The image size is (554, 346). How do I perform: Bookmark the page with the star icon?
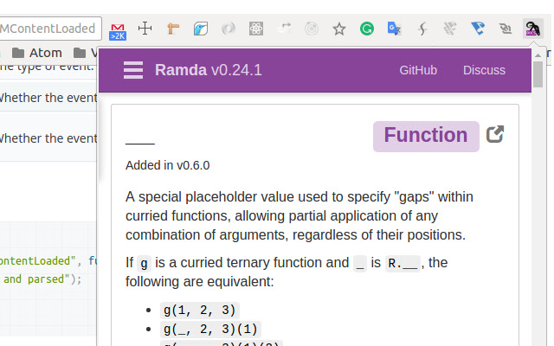(339, 29)
